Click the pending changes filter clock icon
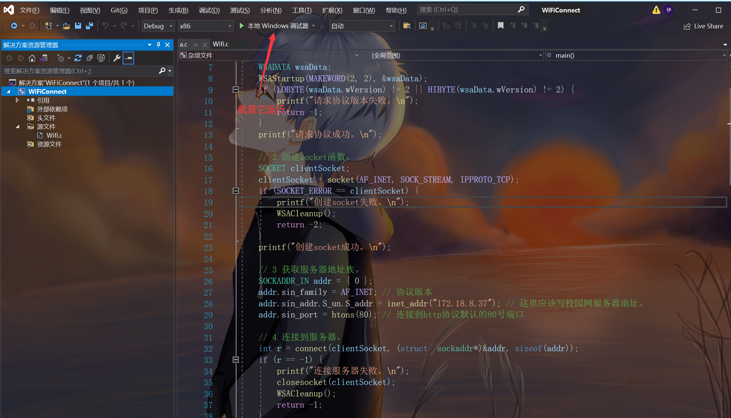 coord(60,58)
